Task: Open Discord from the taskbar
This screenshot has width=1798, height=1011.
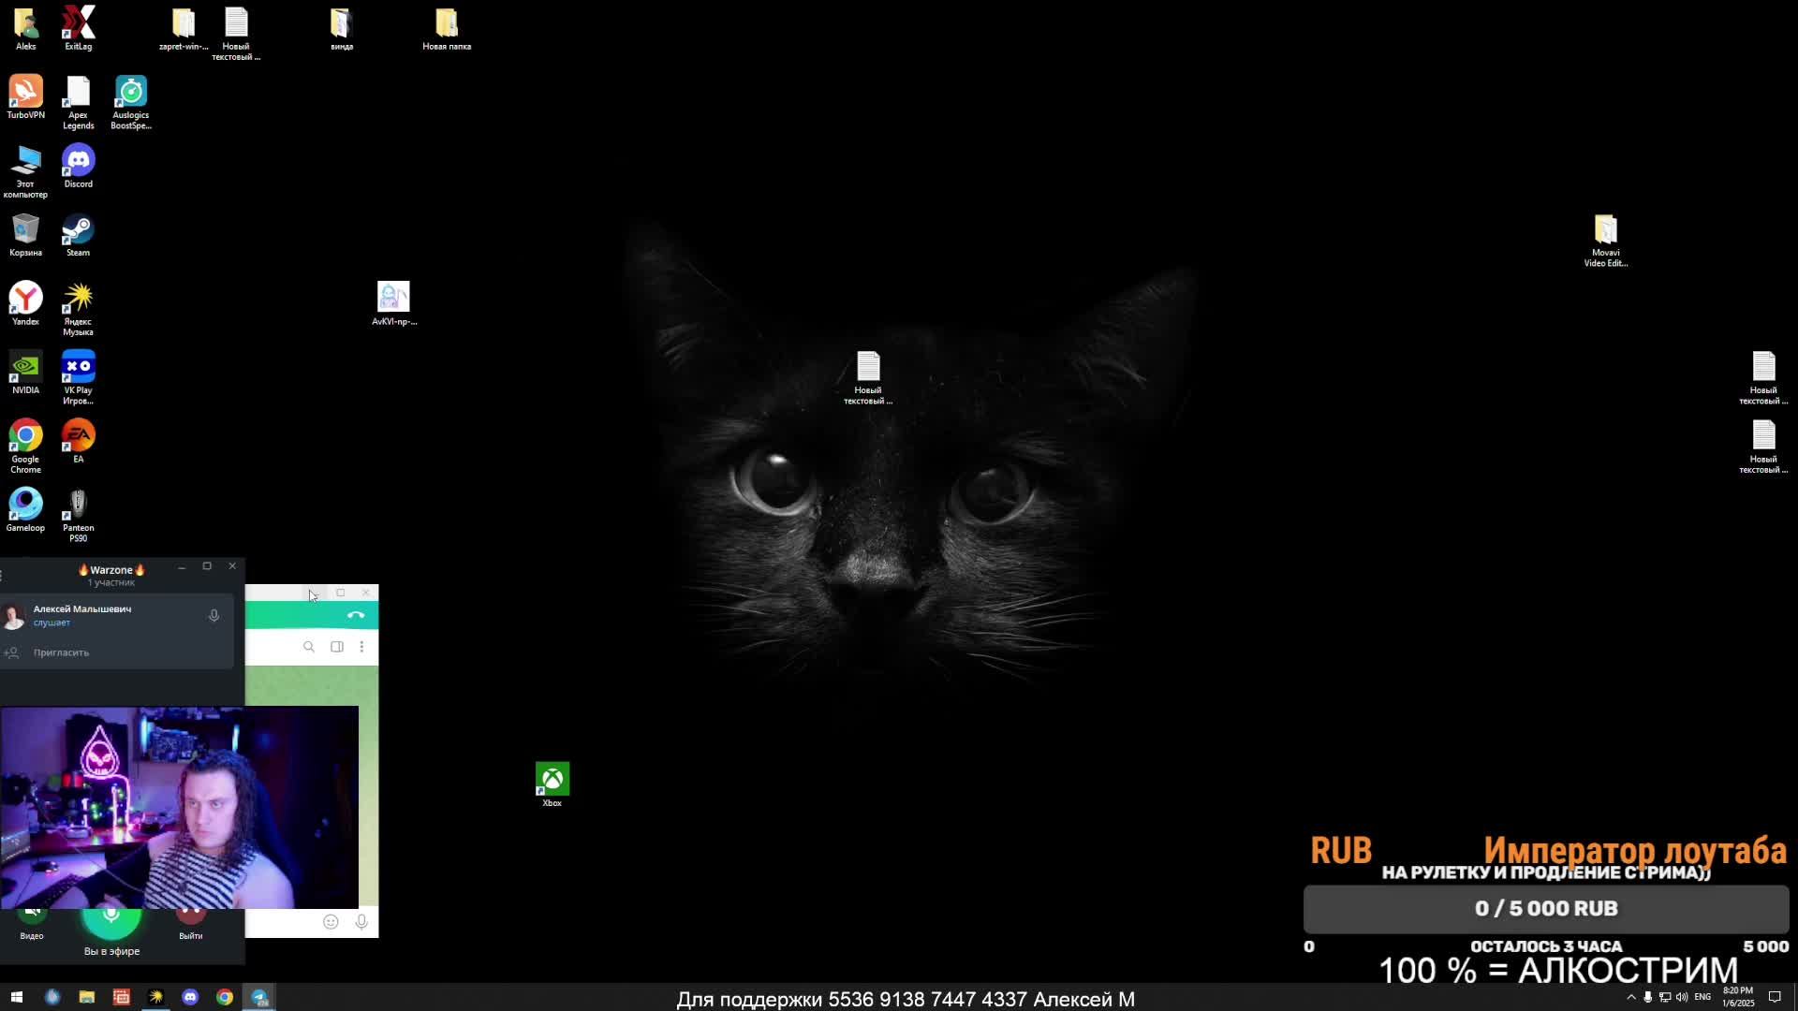Action: point(190,997)
